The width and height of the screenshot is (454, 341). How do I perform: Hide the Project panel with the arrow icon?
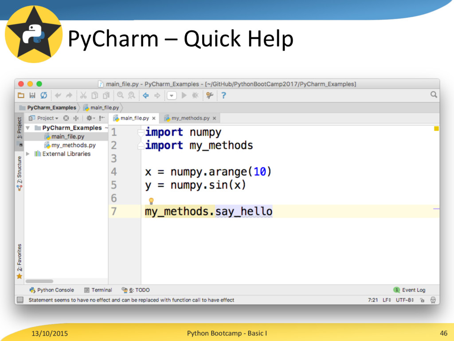pos(102,118)
